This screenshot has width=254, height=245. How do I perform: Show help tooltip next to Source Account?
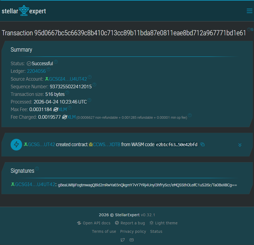click(90, 77)
